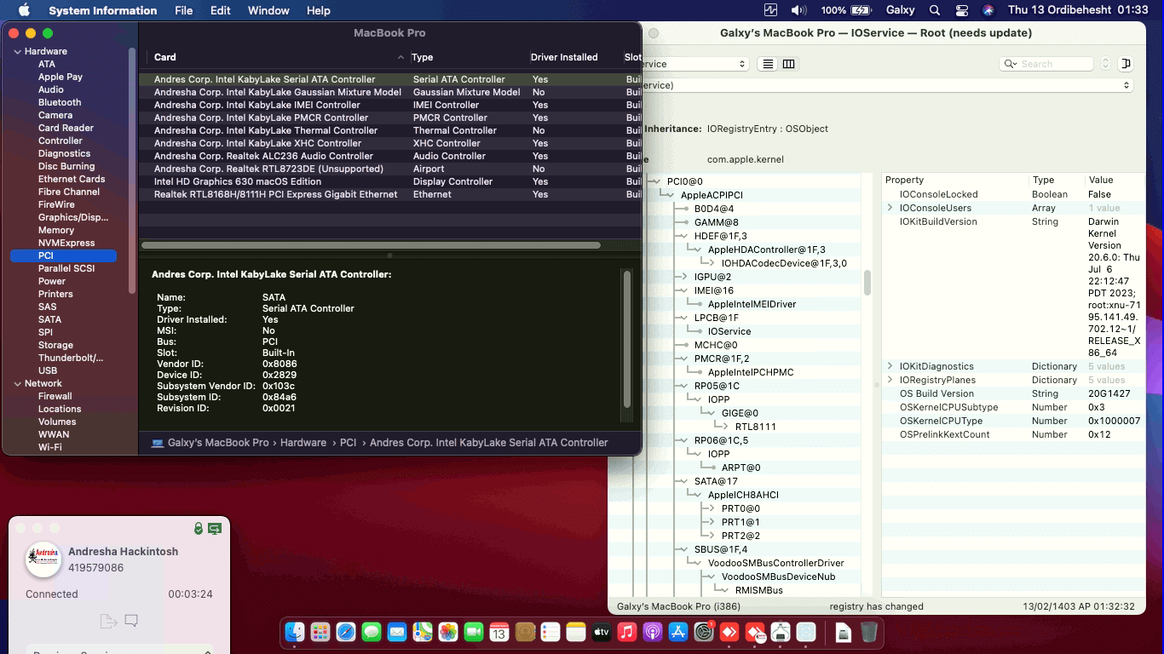This screenshot has height=654, width=1164.
Task: Click the stepper beside the registry search field
Action: (1105, 64)
